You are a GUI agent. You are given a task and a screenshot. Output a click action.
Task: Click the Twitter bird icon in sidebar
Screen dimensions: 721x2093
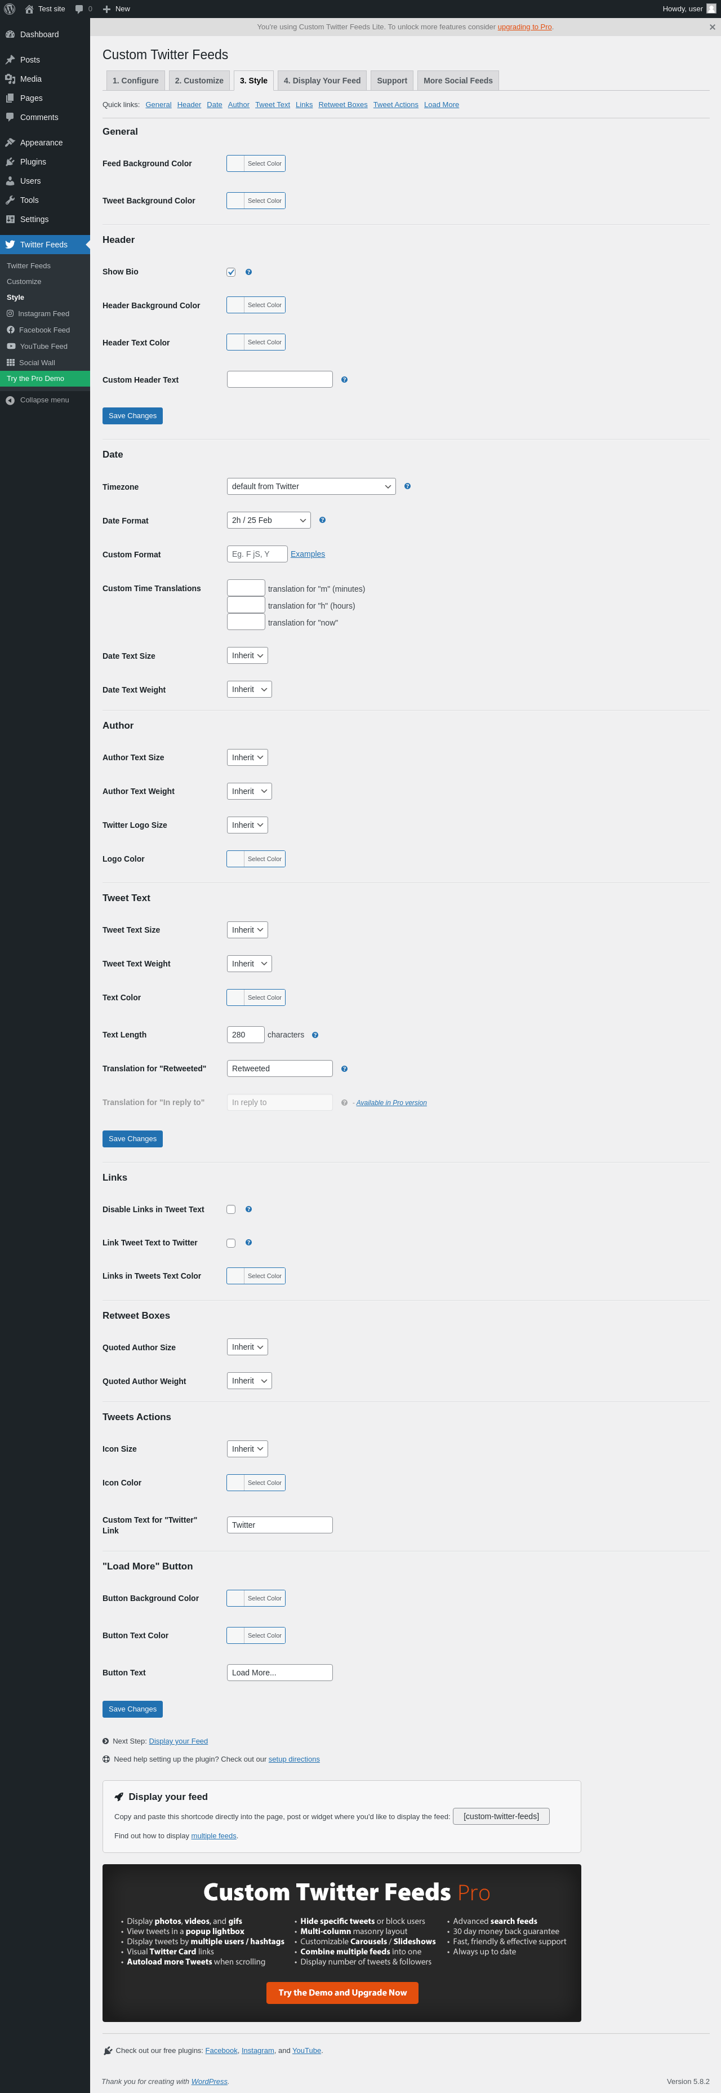pyautogui.click(x=11, y=245)
